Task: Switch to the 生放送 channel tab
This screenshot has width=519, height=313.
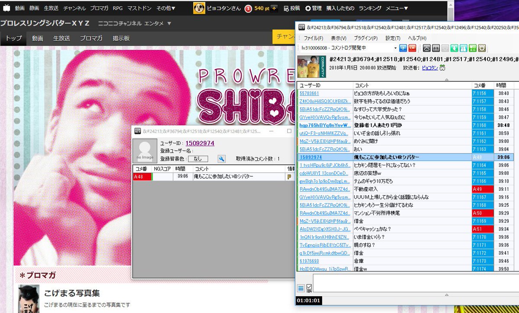Action: 61,38
